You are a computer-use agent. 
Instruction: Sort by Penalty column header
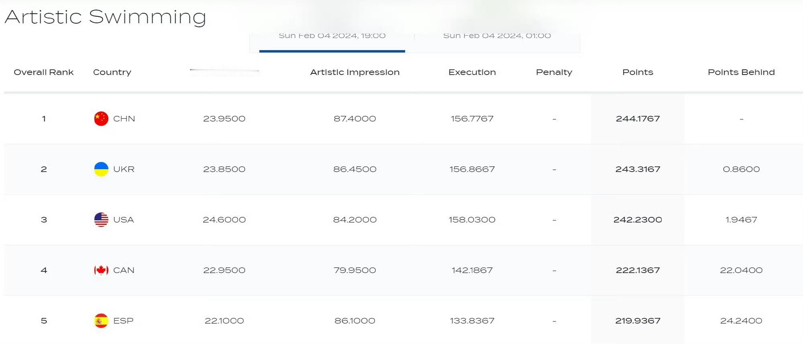(x=554, y=72)
